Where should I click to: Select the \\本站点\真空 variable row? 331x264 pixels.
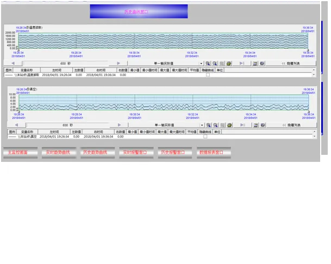[x=160, y=137]
